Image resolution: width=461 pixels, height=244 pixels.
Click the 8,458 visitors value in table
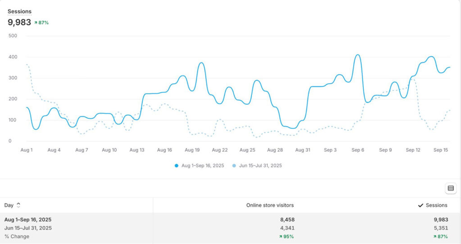(287, 220)
